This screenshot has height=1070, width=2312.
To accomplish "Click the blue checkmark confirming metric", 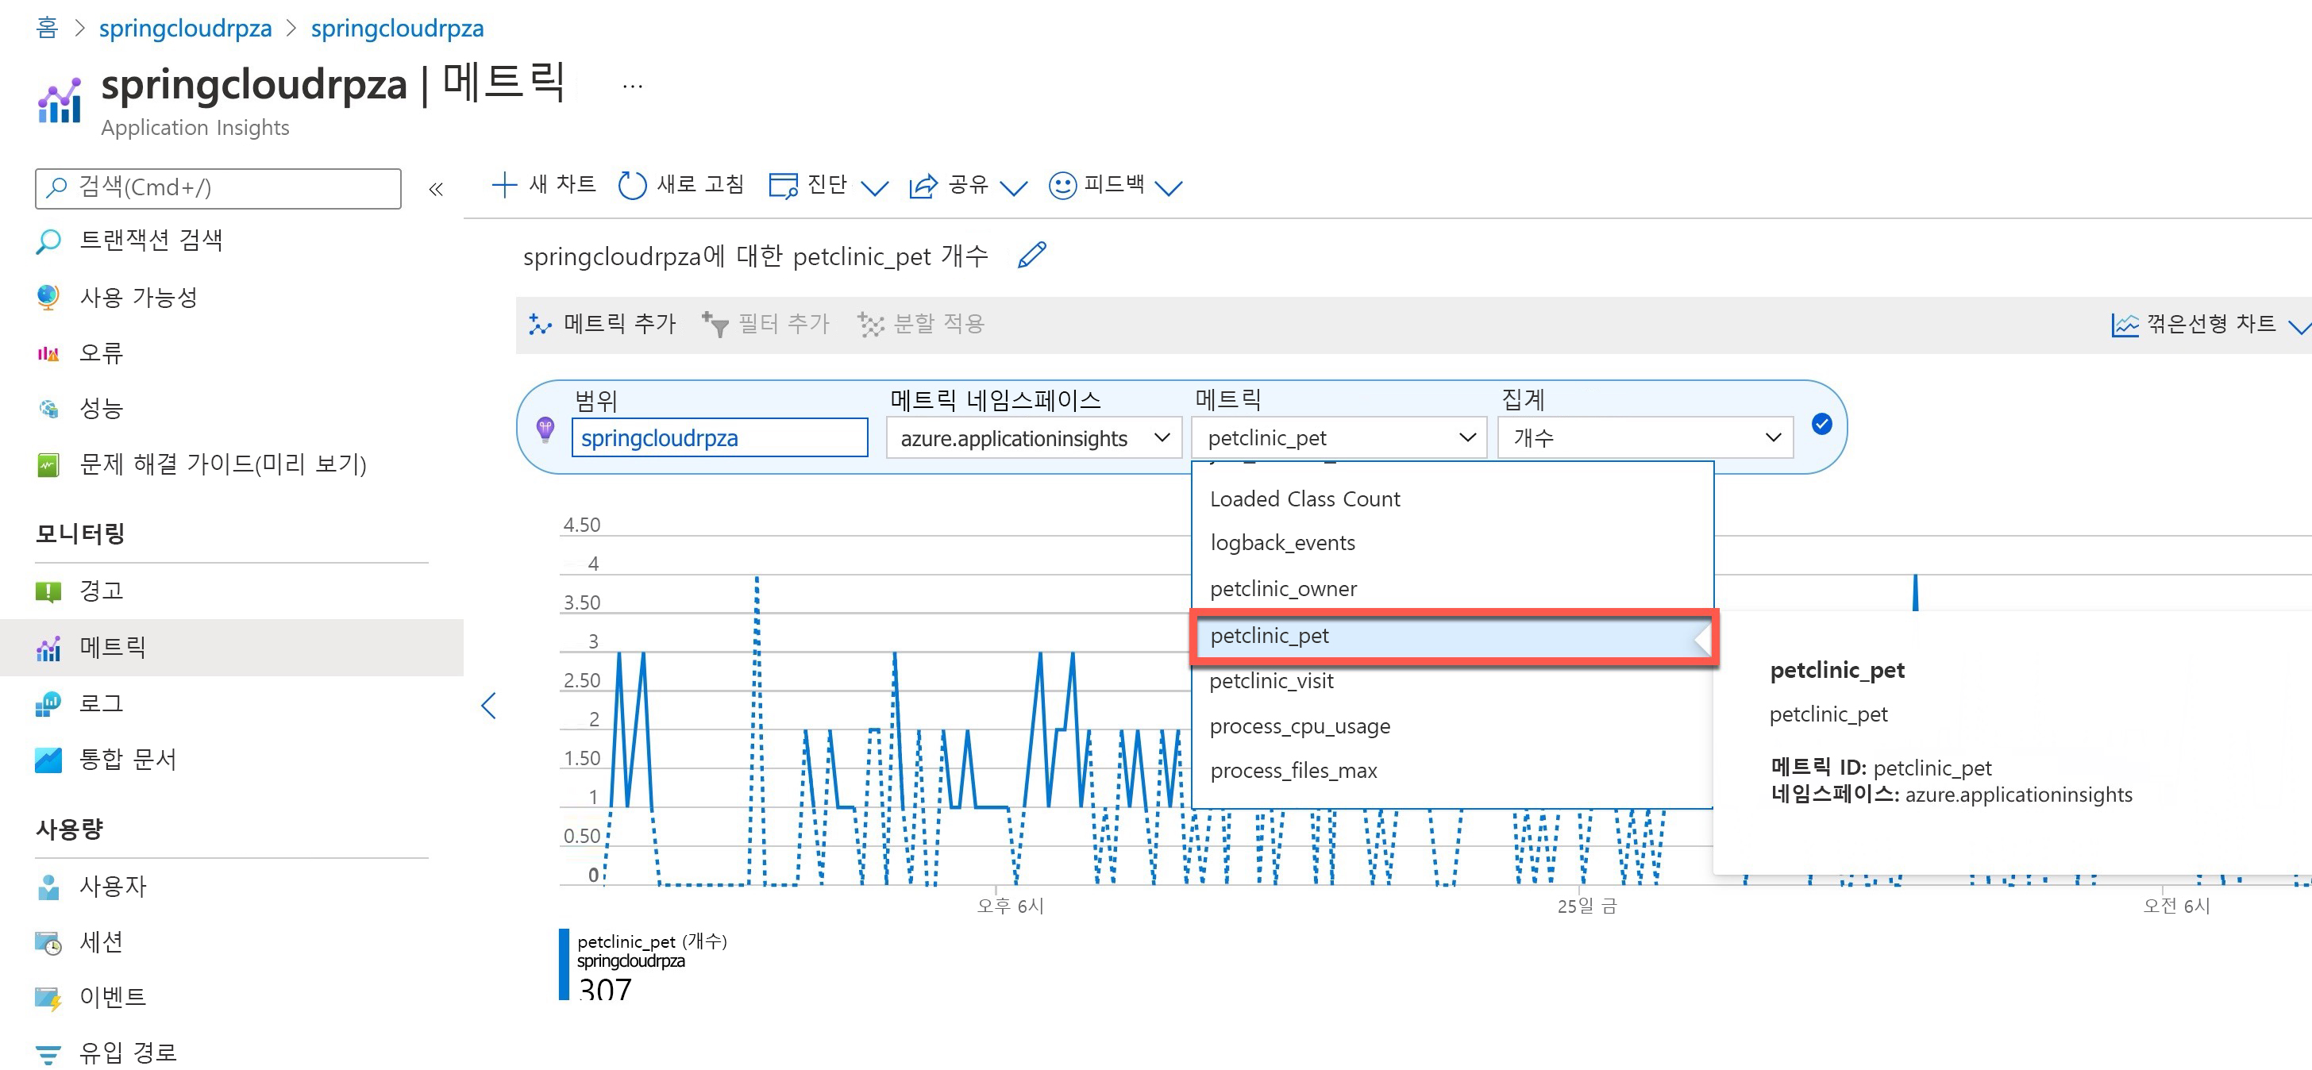I will point(1821,425).
